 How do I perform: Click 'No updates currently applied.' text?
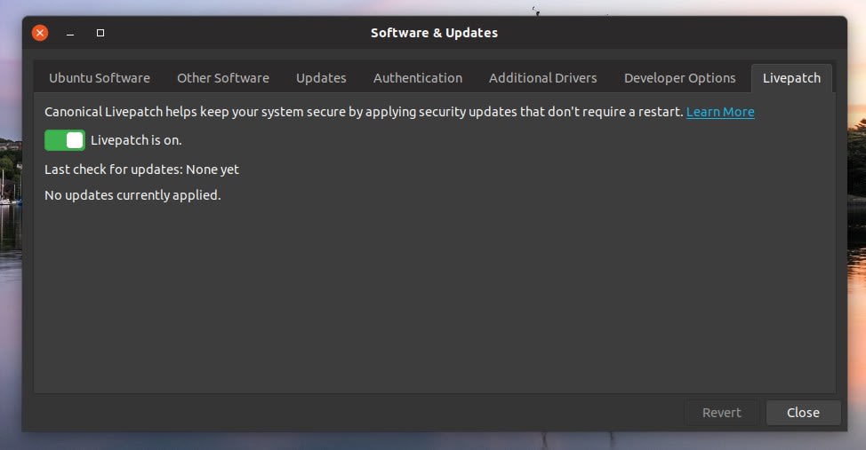pos(132,195)
